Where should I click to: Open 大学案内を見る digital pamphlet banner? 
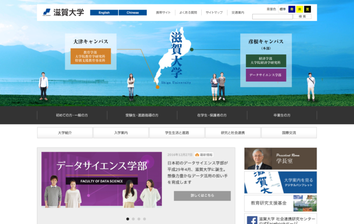click(x=281, y=182)
